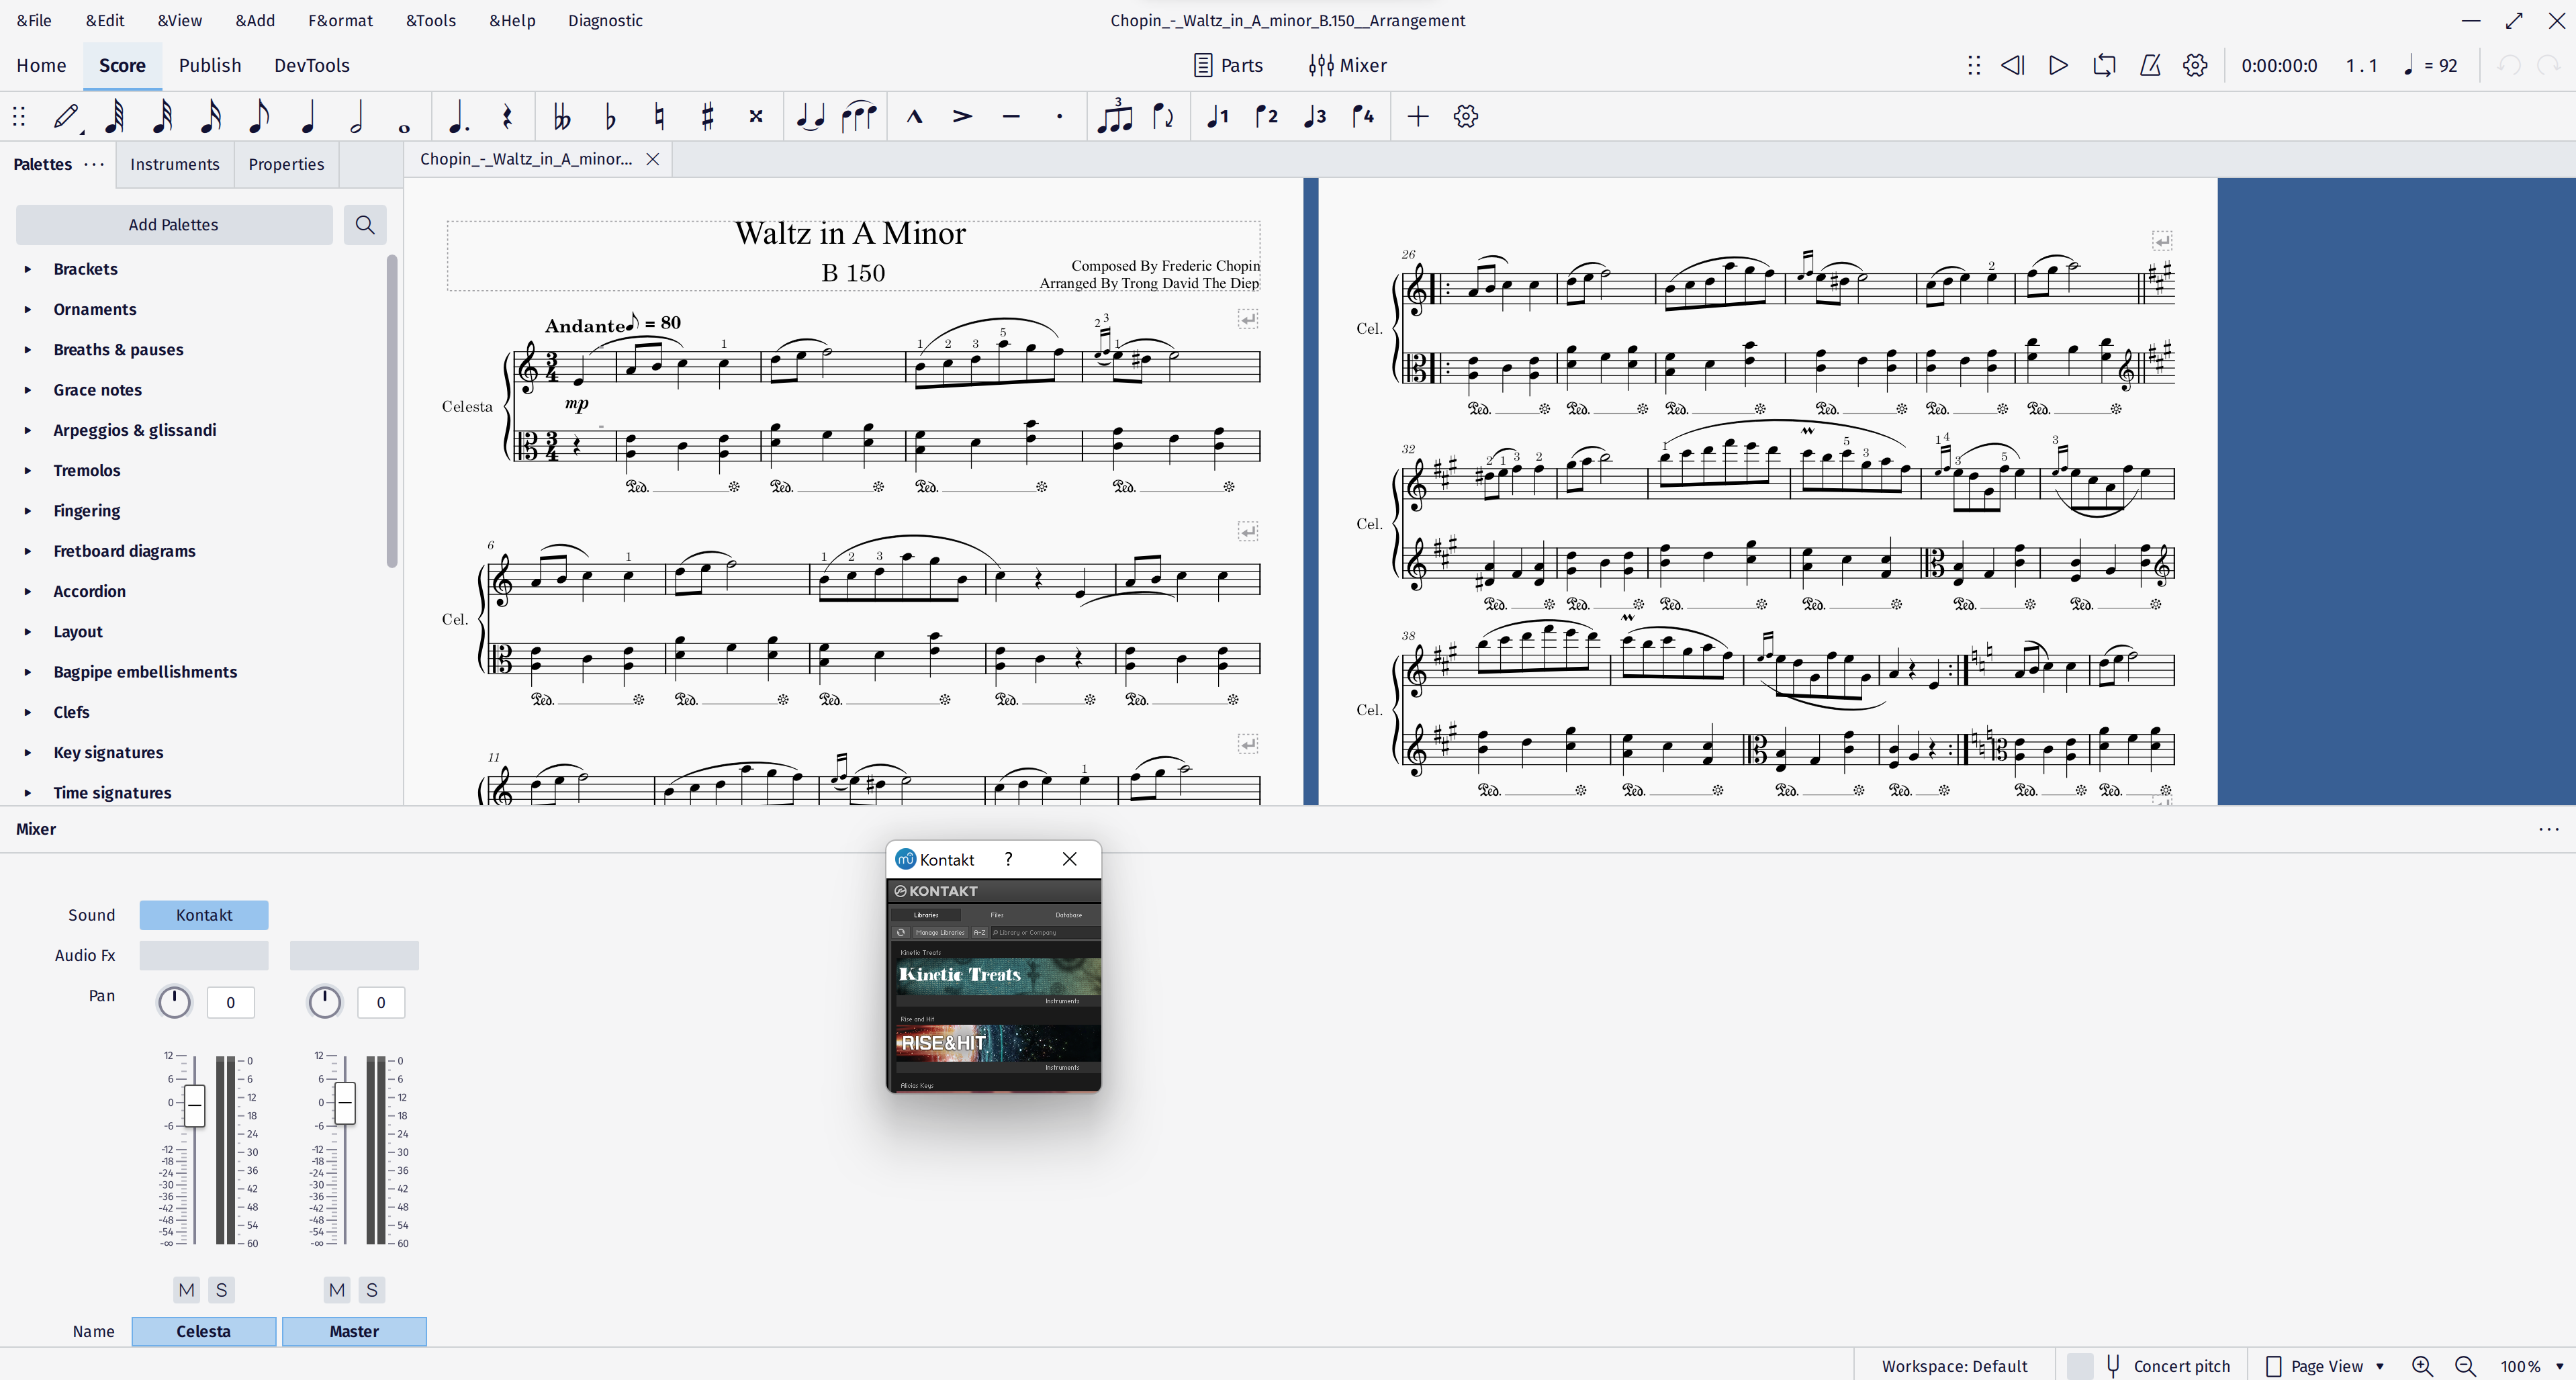Click the metronome playback icon
Viewport: 2576px width, 1380px height.
(2150, 65)
